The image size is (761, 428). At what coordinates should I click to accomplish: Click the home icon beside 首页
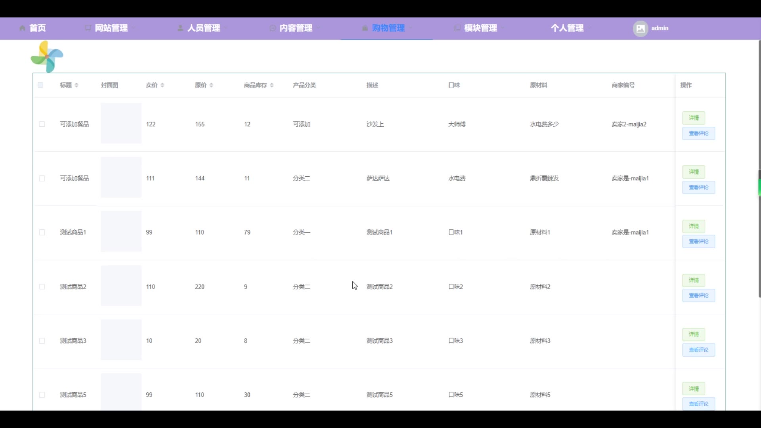(23, 28)
